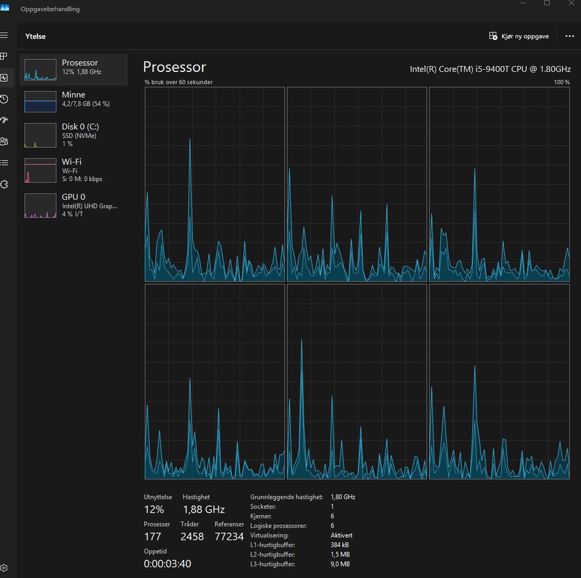Click the Hastighet value 1,88 GHz
Image resolution: width=581 pixels, height=578 pixels.
click(204, 510)
